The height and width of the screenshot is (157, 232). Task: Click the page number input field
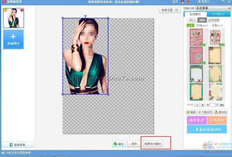[x=212, y=105]
